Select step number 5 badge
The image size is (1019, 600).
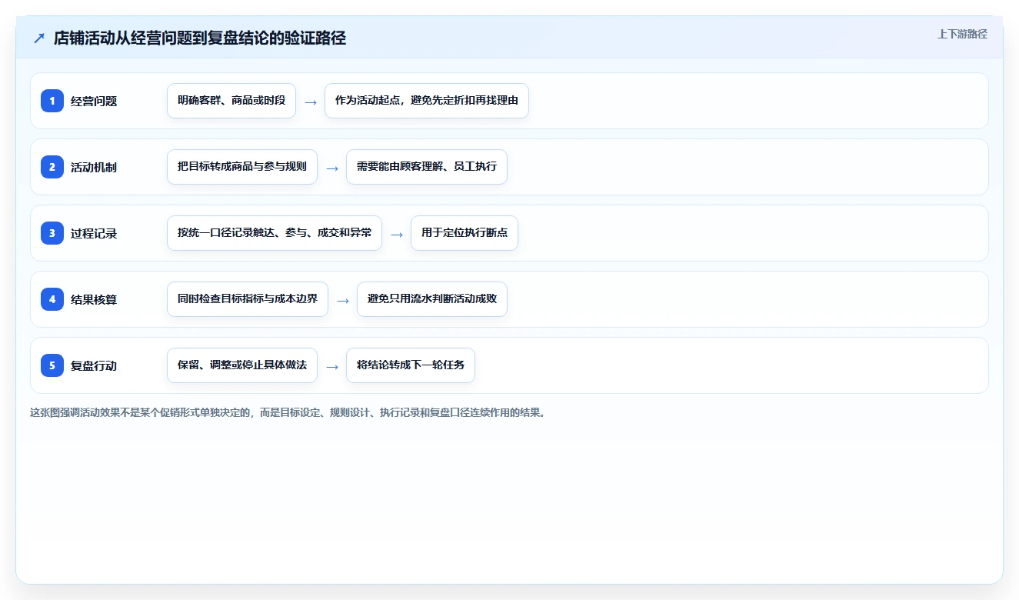52,365
